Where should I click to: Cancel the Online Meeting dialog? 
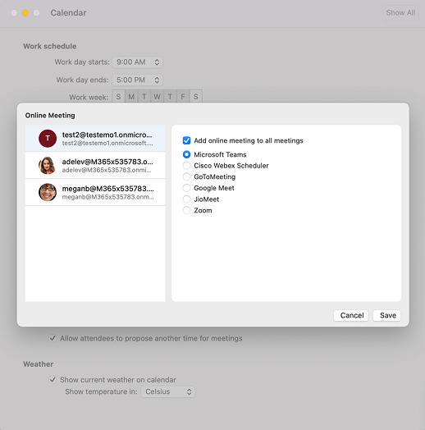coord(351,315)
